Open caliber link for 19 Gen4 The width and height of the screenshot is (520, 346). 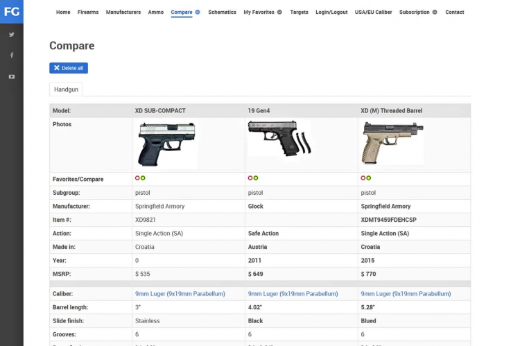tap(293, 294)
